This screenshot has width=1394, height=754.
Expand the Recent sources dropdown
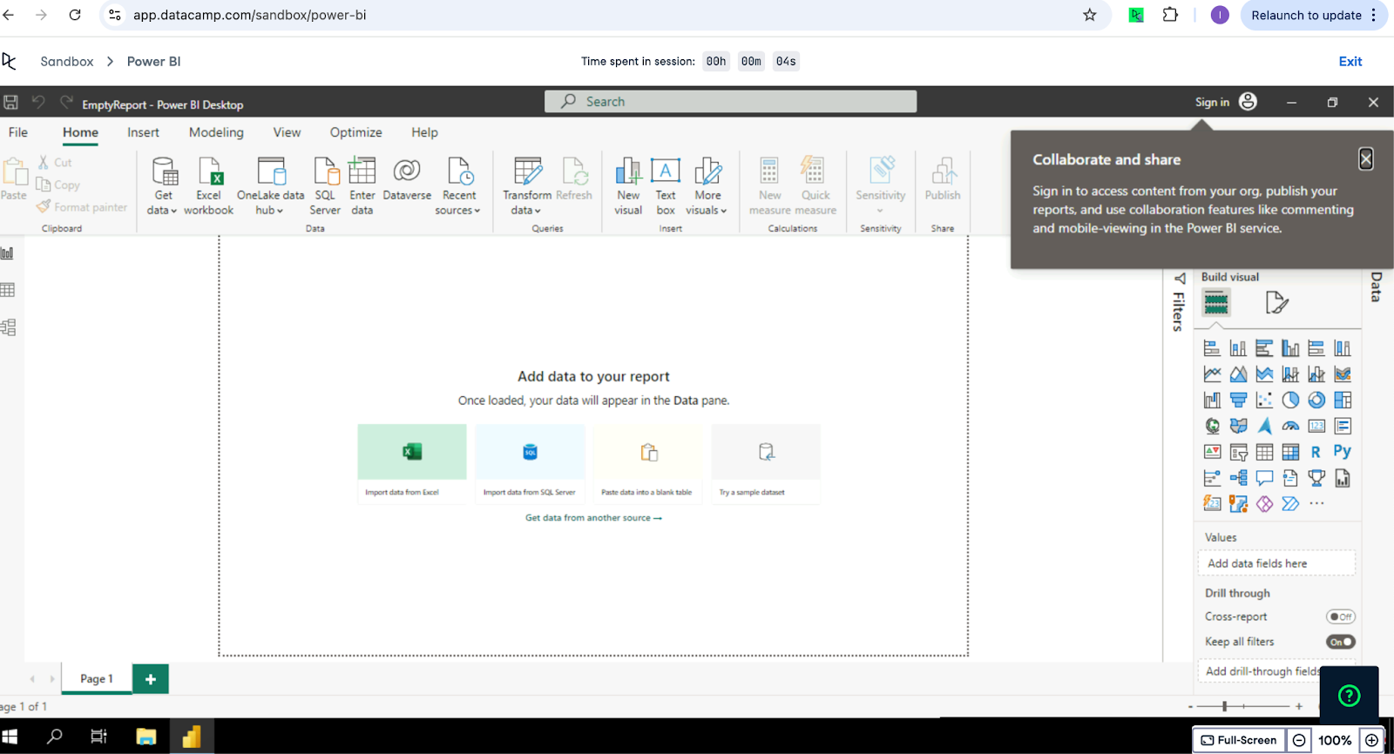tap(458, 185)
